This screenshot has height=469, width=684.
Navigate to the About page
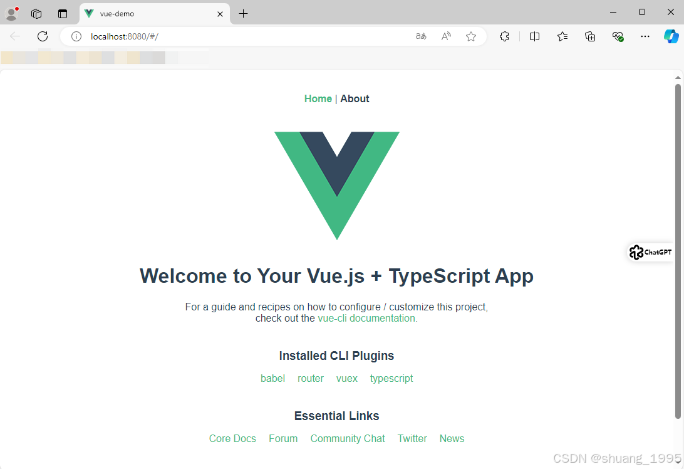pyautogui.click(x=355, y=98)
